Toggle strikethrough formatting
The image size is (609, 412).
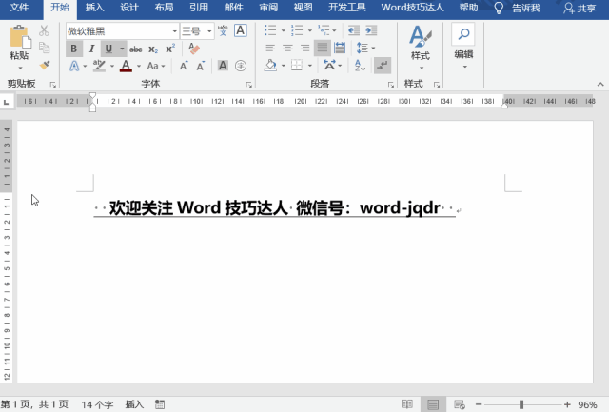135,49
